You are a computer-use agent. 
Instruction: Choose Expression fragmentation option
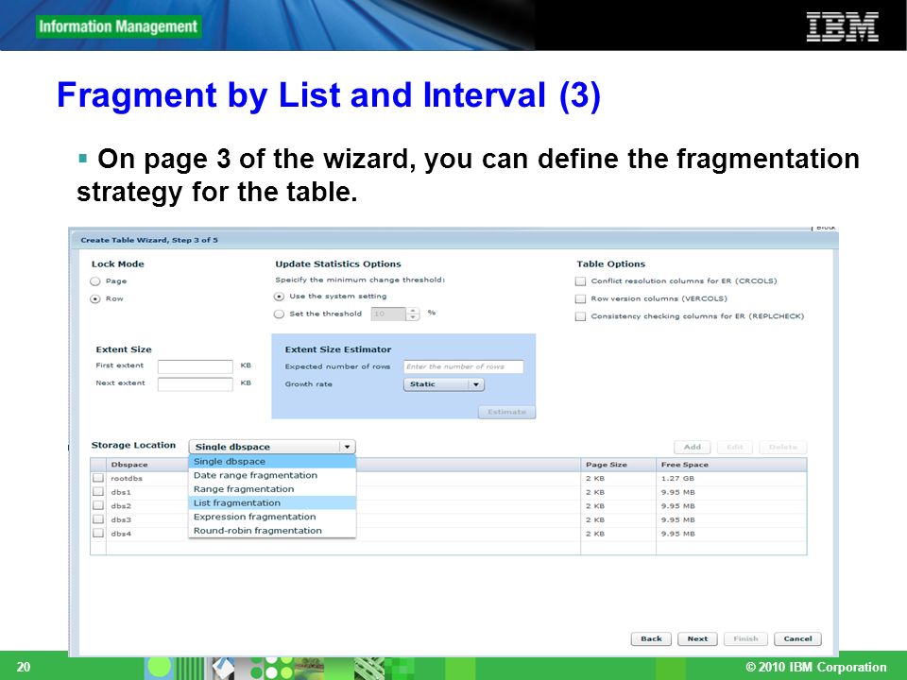click(x=272, y=517)
